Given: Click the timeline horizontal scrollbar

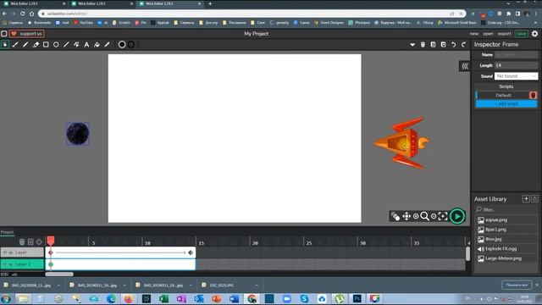Looking at the screenshot, I should [x=59, y=274].
